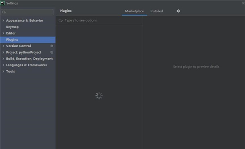245x149 pixels.
Task: Click the settings search magnifier icon
Action: [x=4, y=12]
